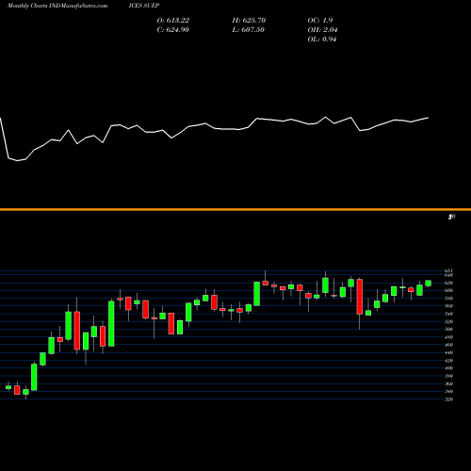Click the leftmost small green candlestick
Viewport: 471px width, 471px height.
coord(8,387)
